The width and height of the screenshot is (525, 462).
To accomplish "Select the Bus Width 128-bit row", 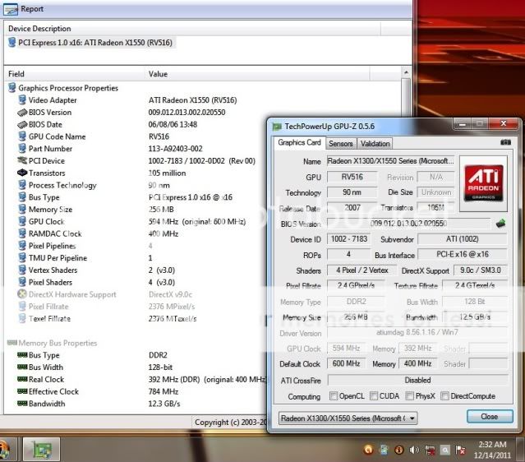I will [x=95, y=367].
